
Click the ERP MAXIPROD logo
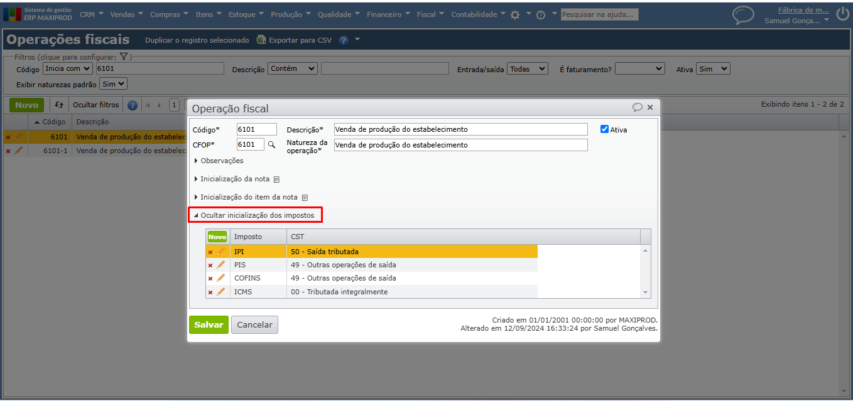38,14
